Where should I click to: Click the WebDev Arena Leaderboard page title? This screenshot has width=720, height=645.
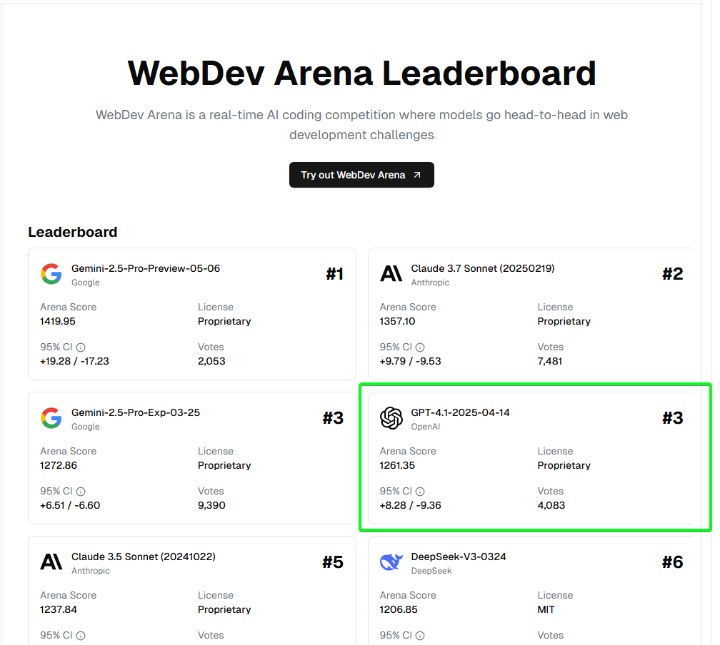[361, 73]
